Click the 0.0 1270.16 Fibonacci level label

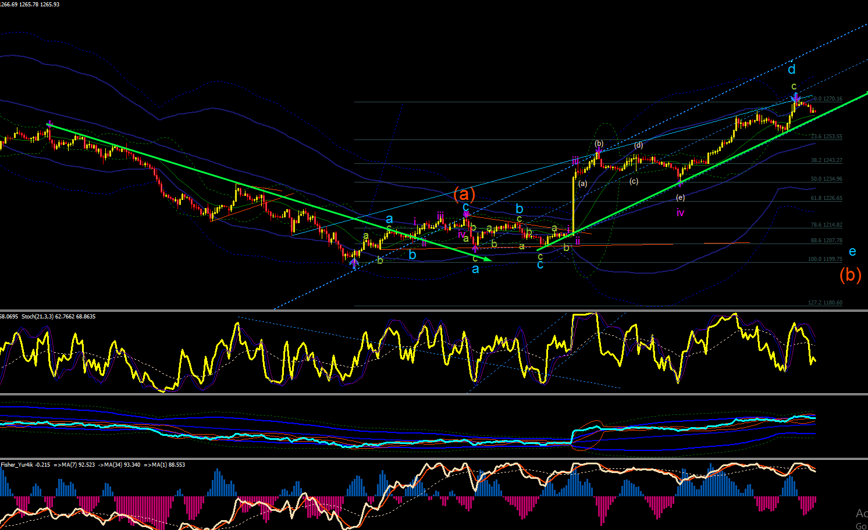coord(828,99)
